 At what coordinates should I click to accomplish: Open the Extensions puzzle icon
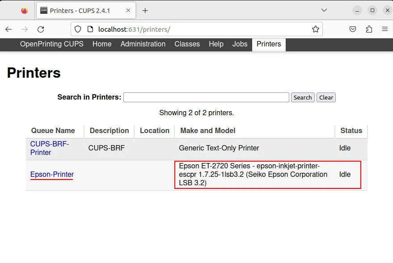(369, 29)
